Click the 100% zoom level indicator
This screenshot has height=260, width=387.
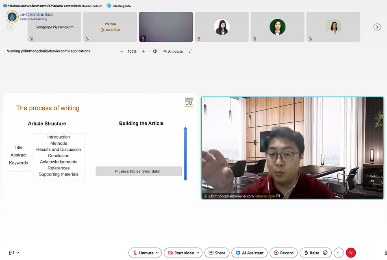[x=132, y=52]
